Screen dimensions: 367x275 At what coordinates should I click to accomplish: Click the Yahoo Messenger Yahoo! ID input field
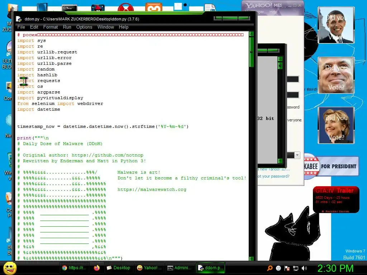click(x=293, y=79)
